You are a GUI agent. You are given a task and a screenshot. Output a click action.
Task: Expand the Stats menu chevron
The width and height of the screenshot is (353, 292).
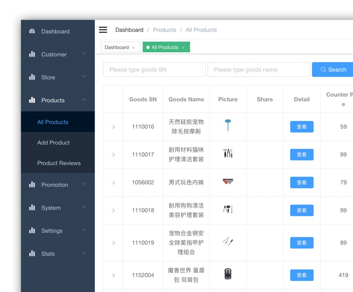84,253
